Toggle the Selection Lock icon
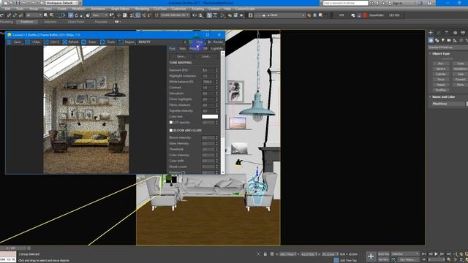The image size is (468, 263). [x=265, y=254]
